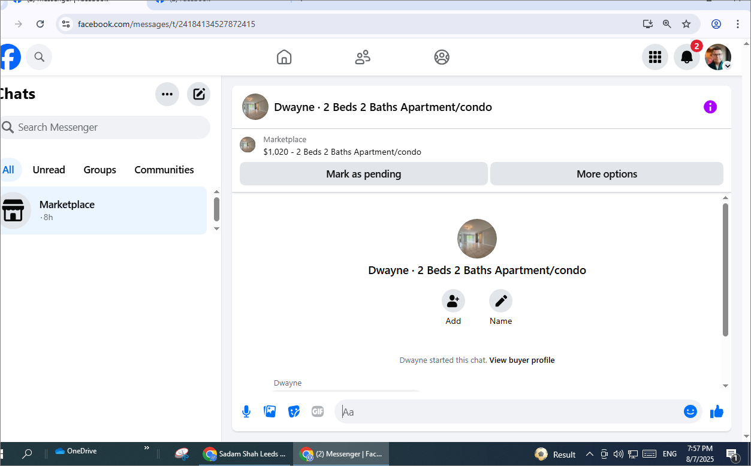Select the Groups chats filter
The height and width of the screenshot is (466, 751).
point(100,170)
